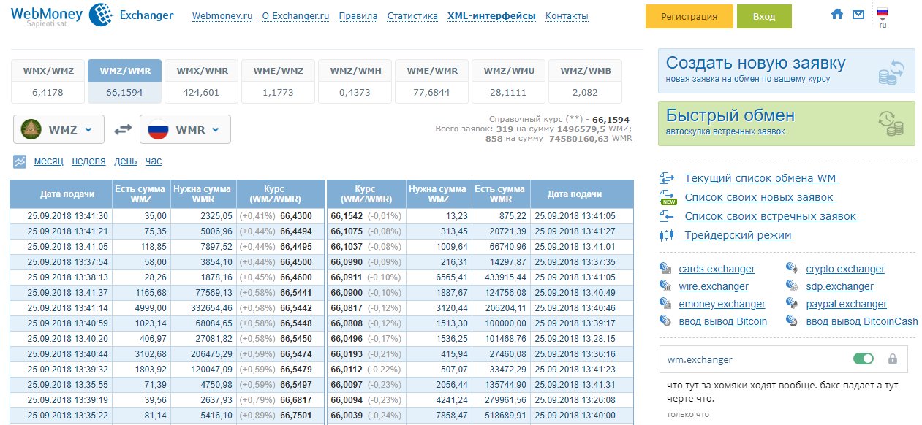Select the WMZ/WMB pair tab
The height and width of the screenshot is (425, 922).
click(x=586, y=81)
